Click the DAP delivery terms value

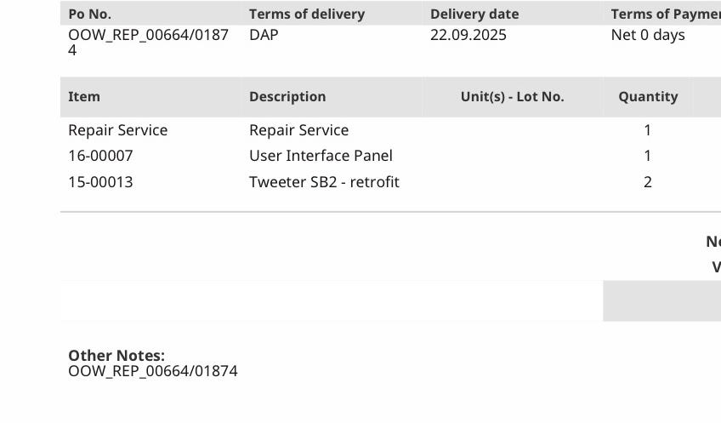coord(264,35)
